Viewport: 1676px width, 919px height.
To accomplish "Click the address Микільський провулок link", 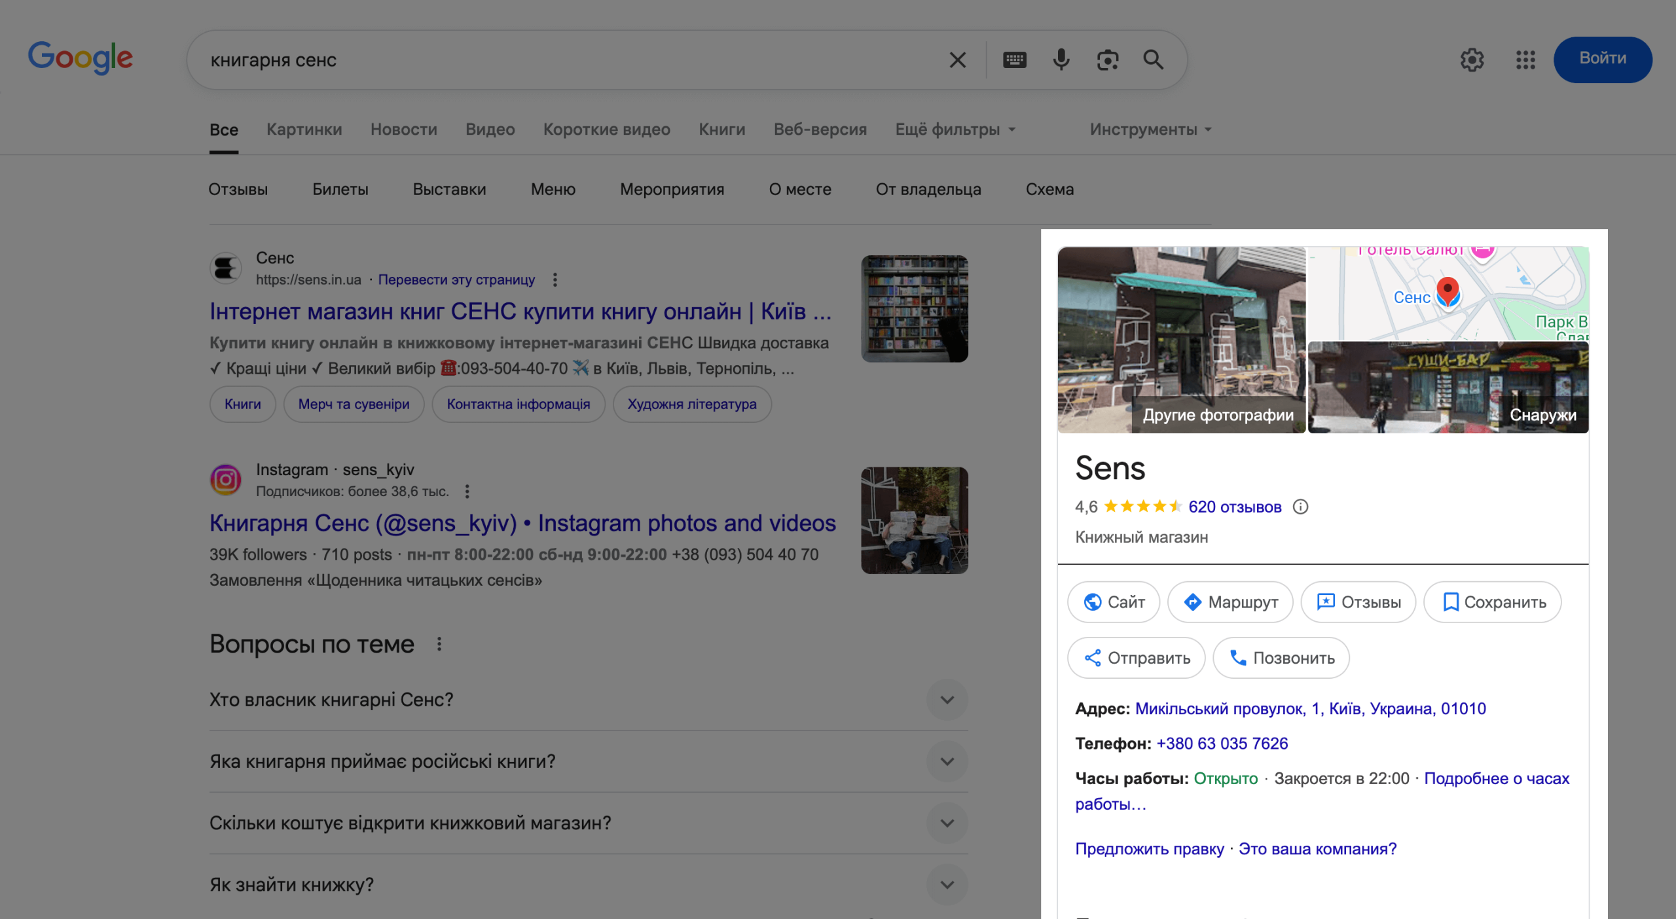I will pos(1310,709).
